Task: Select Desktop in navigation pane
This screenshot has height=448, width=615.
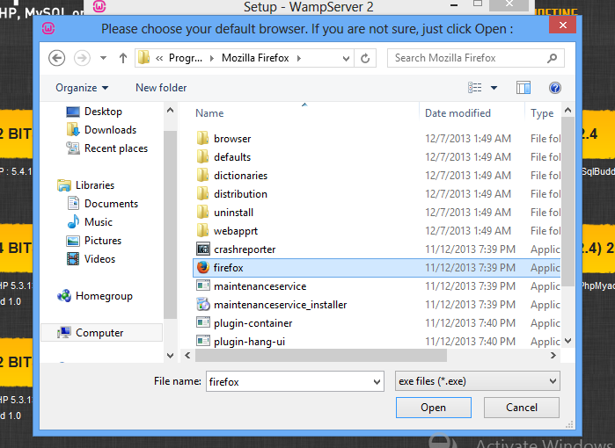Action: pyautogui.click(x=94, y=112)
